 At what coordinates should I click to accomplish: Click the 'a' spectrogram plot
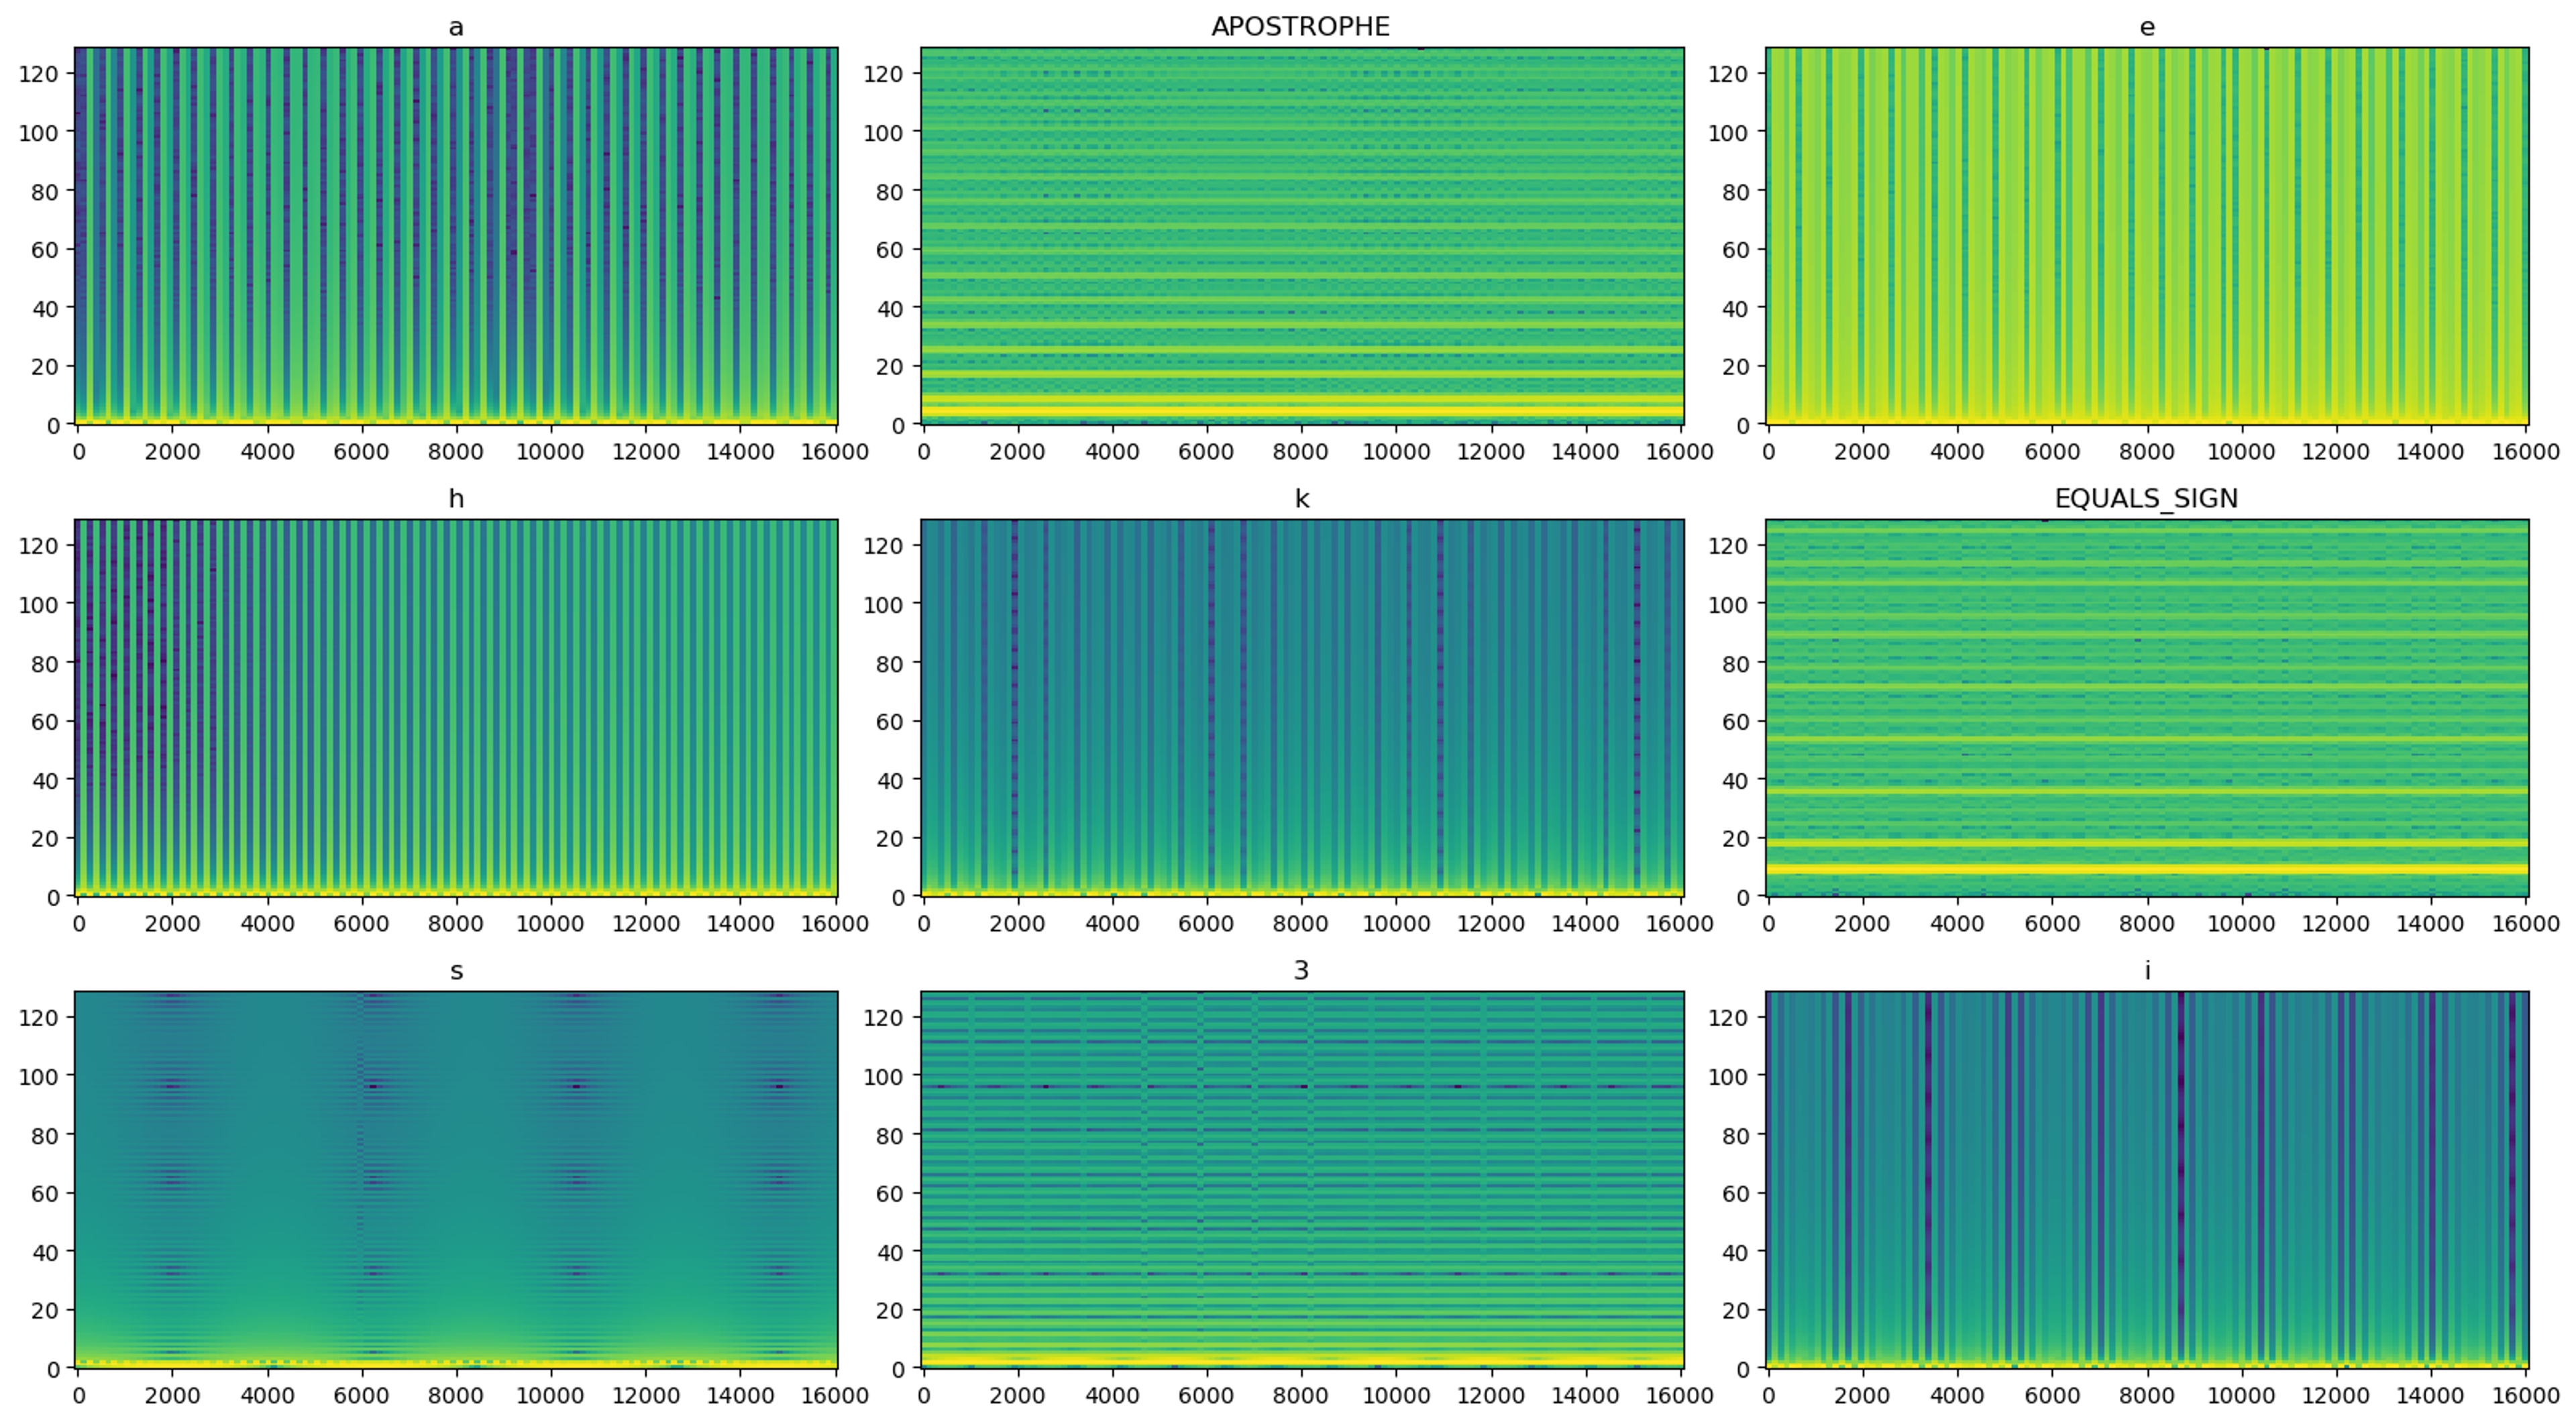pos(456,236)
